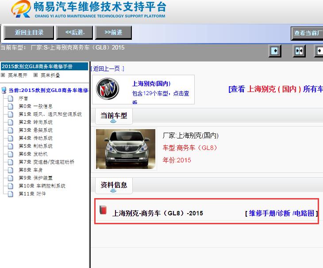Click the page icon beside 第1章
This screenshot has width=323, height=268.
(x=11, y=115)
